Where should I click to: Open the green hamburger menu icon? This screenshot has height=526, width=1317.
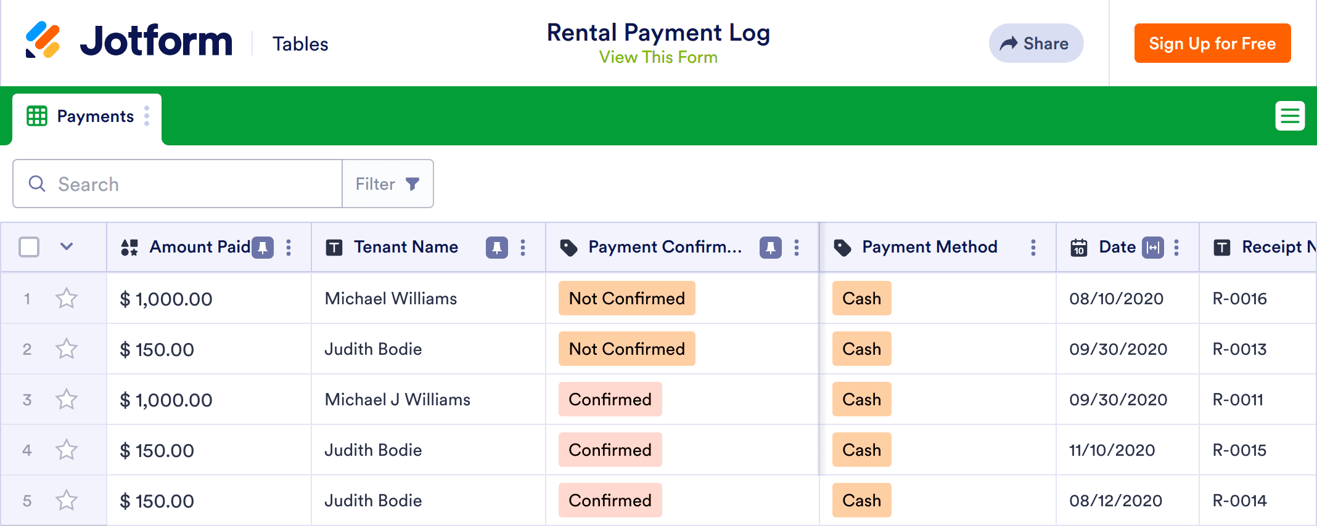1289,116
